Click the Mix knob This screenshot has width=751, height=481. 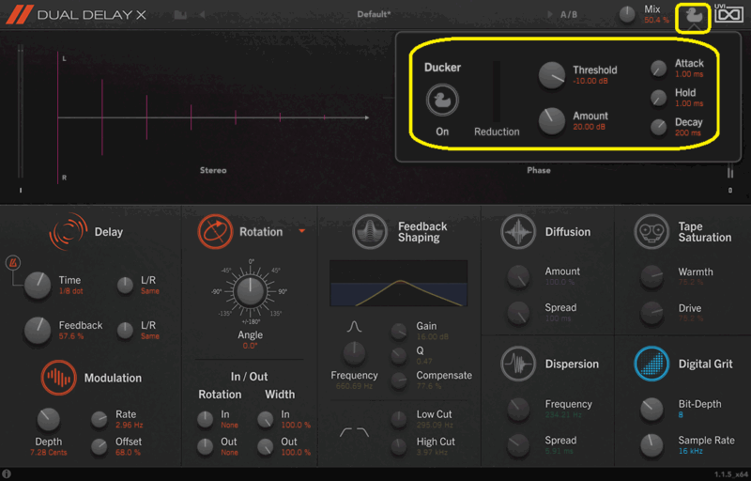coord(627,14)
